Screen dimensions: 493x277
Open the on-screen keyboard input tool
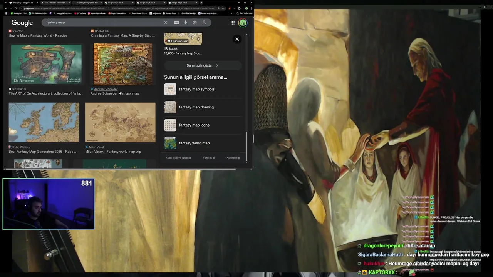click(x=176, y=22)
